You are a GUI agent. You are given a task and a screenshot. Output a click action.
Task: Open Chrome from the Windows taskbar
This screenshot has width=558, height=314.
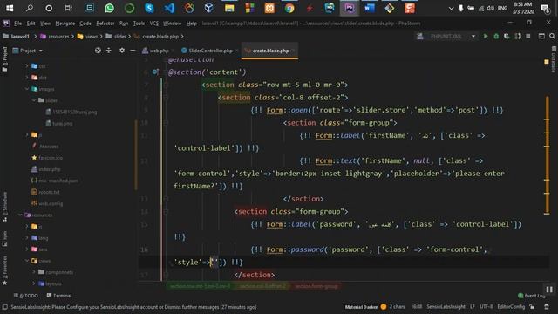click(x=289, y=8)
